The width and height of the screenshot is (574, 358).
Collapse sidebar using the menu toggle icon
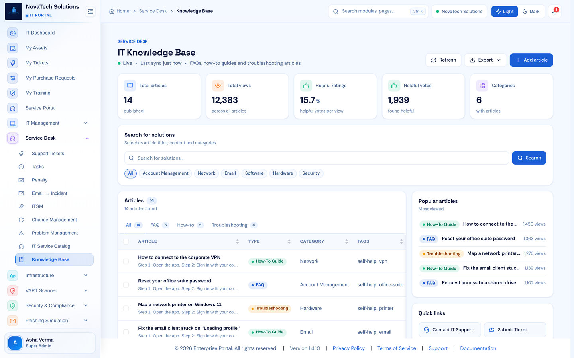click(x=90, y=12)
